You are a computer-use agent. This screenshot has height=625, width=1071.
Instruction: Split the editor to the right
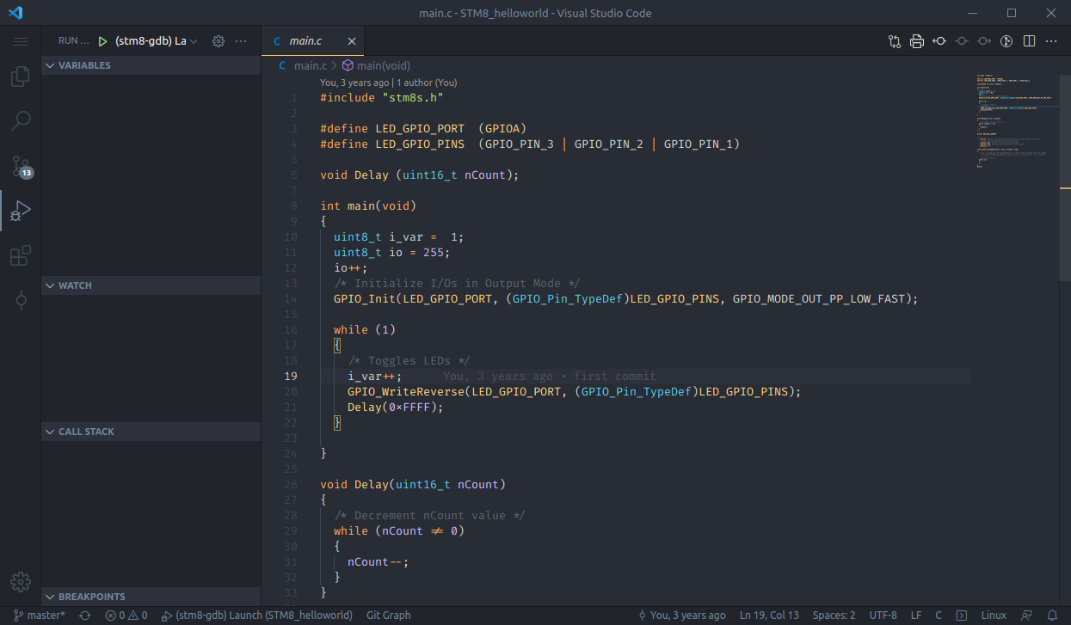click(1029, 41)
